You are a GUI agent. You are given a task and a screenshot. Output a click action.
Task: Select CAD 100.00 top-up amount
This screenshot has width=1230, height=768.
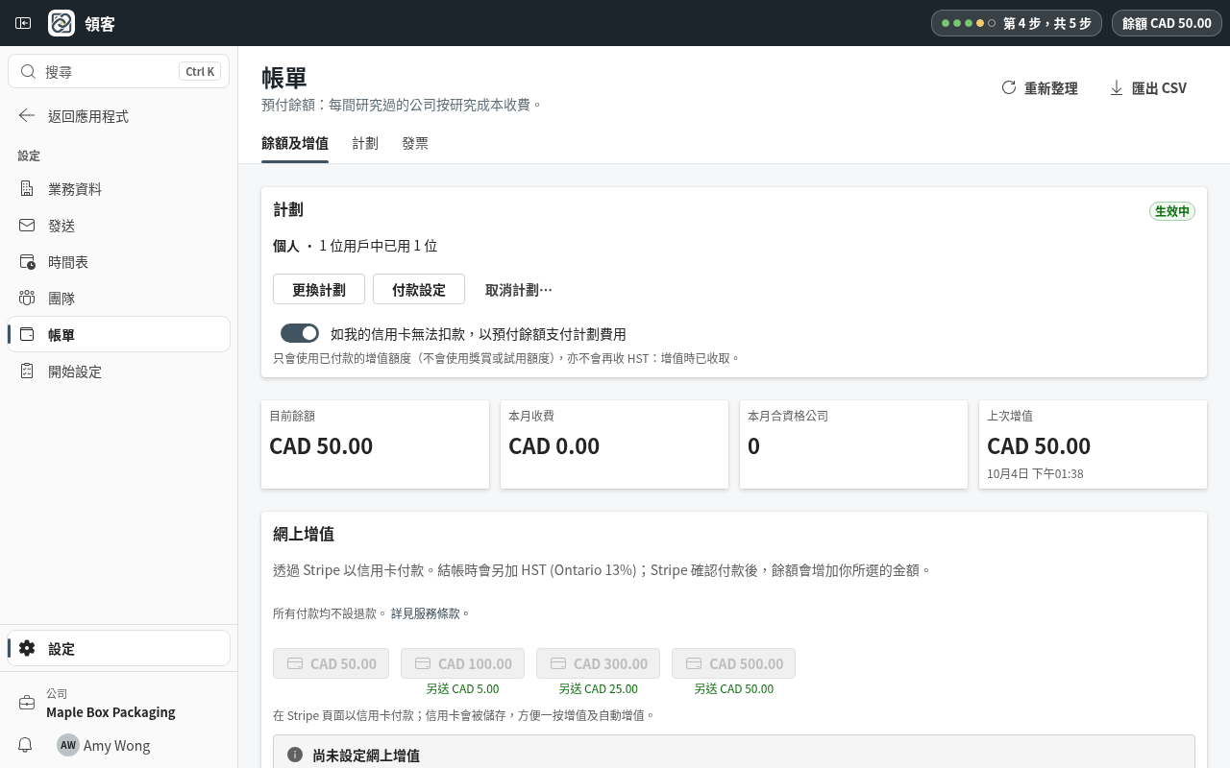tap(463, 663)
